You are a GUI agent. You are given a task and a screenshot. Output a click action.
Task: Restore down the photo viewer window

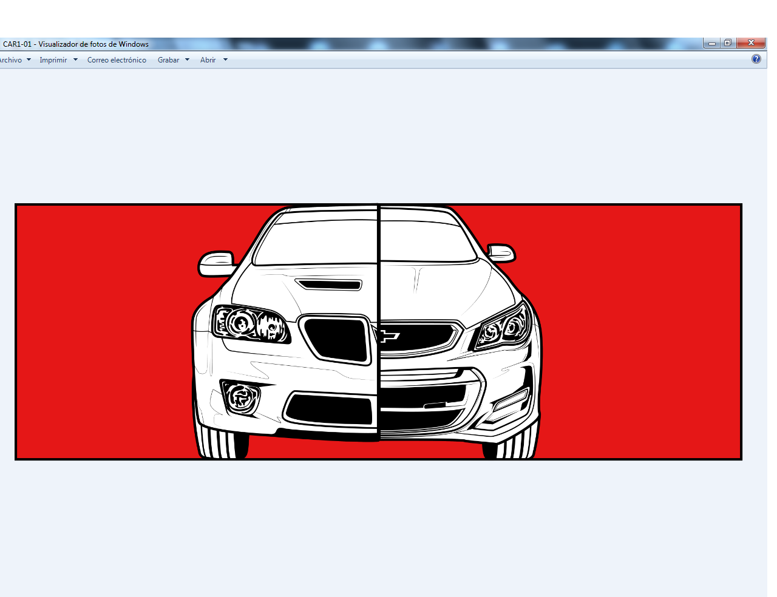coord(728,43)
